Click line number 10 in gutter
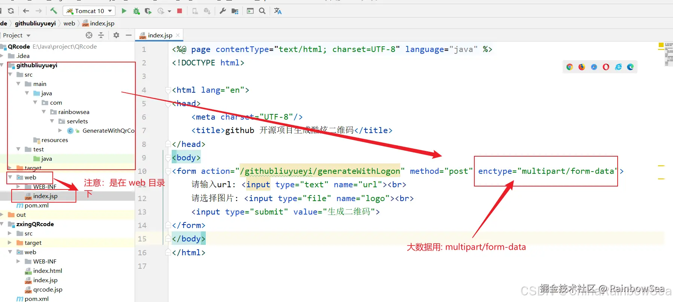 [x=142, y=171]
